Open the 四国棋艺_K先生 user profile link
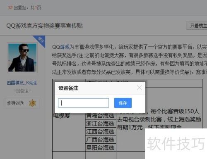Viewport: 207px width, 159px height. click(22, 83)
